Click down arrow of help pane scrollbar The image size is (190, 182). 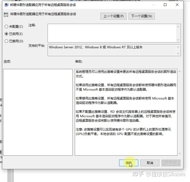tap(180, 154)
